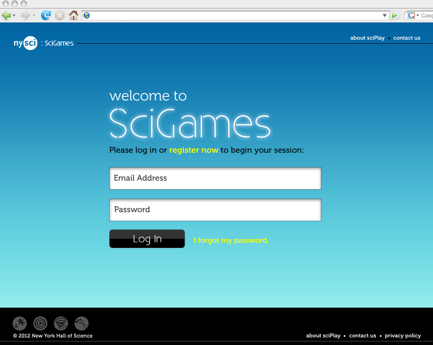Open about sciPlay in the top navigation
Viewport: 433px width, 345px height.
(x=367, y=38)
